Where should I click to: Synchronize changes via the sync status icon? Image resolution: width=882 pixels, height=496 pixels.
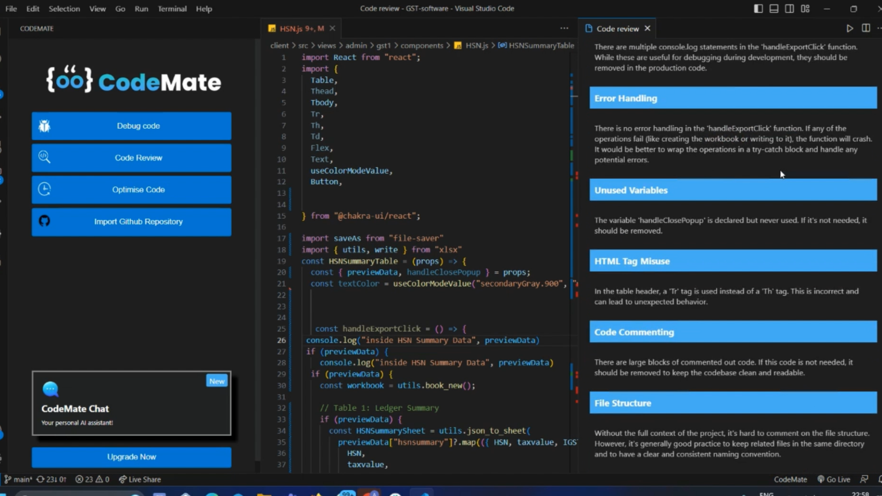pyautogui.click(x=51, y=479)
